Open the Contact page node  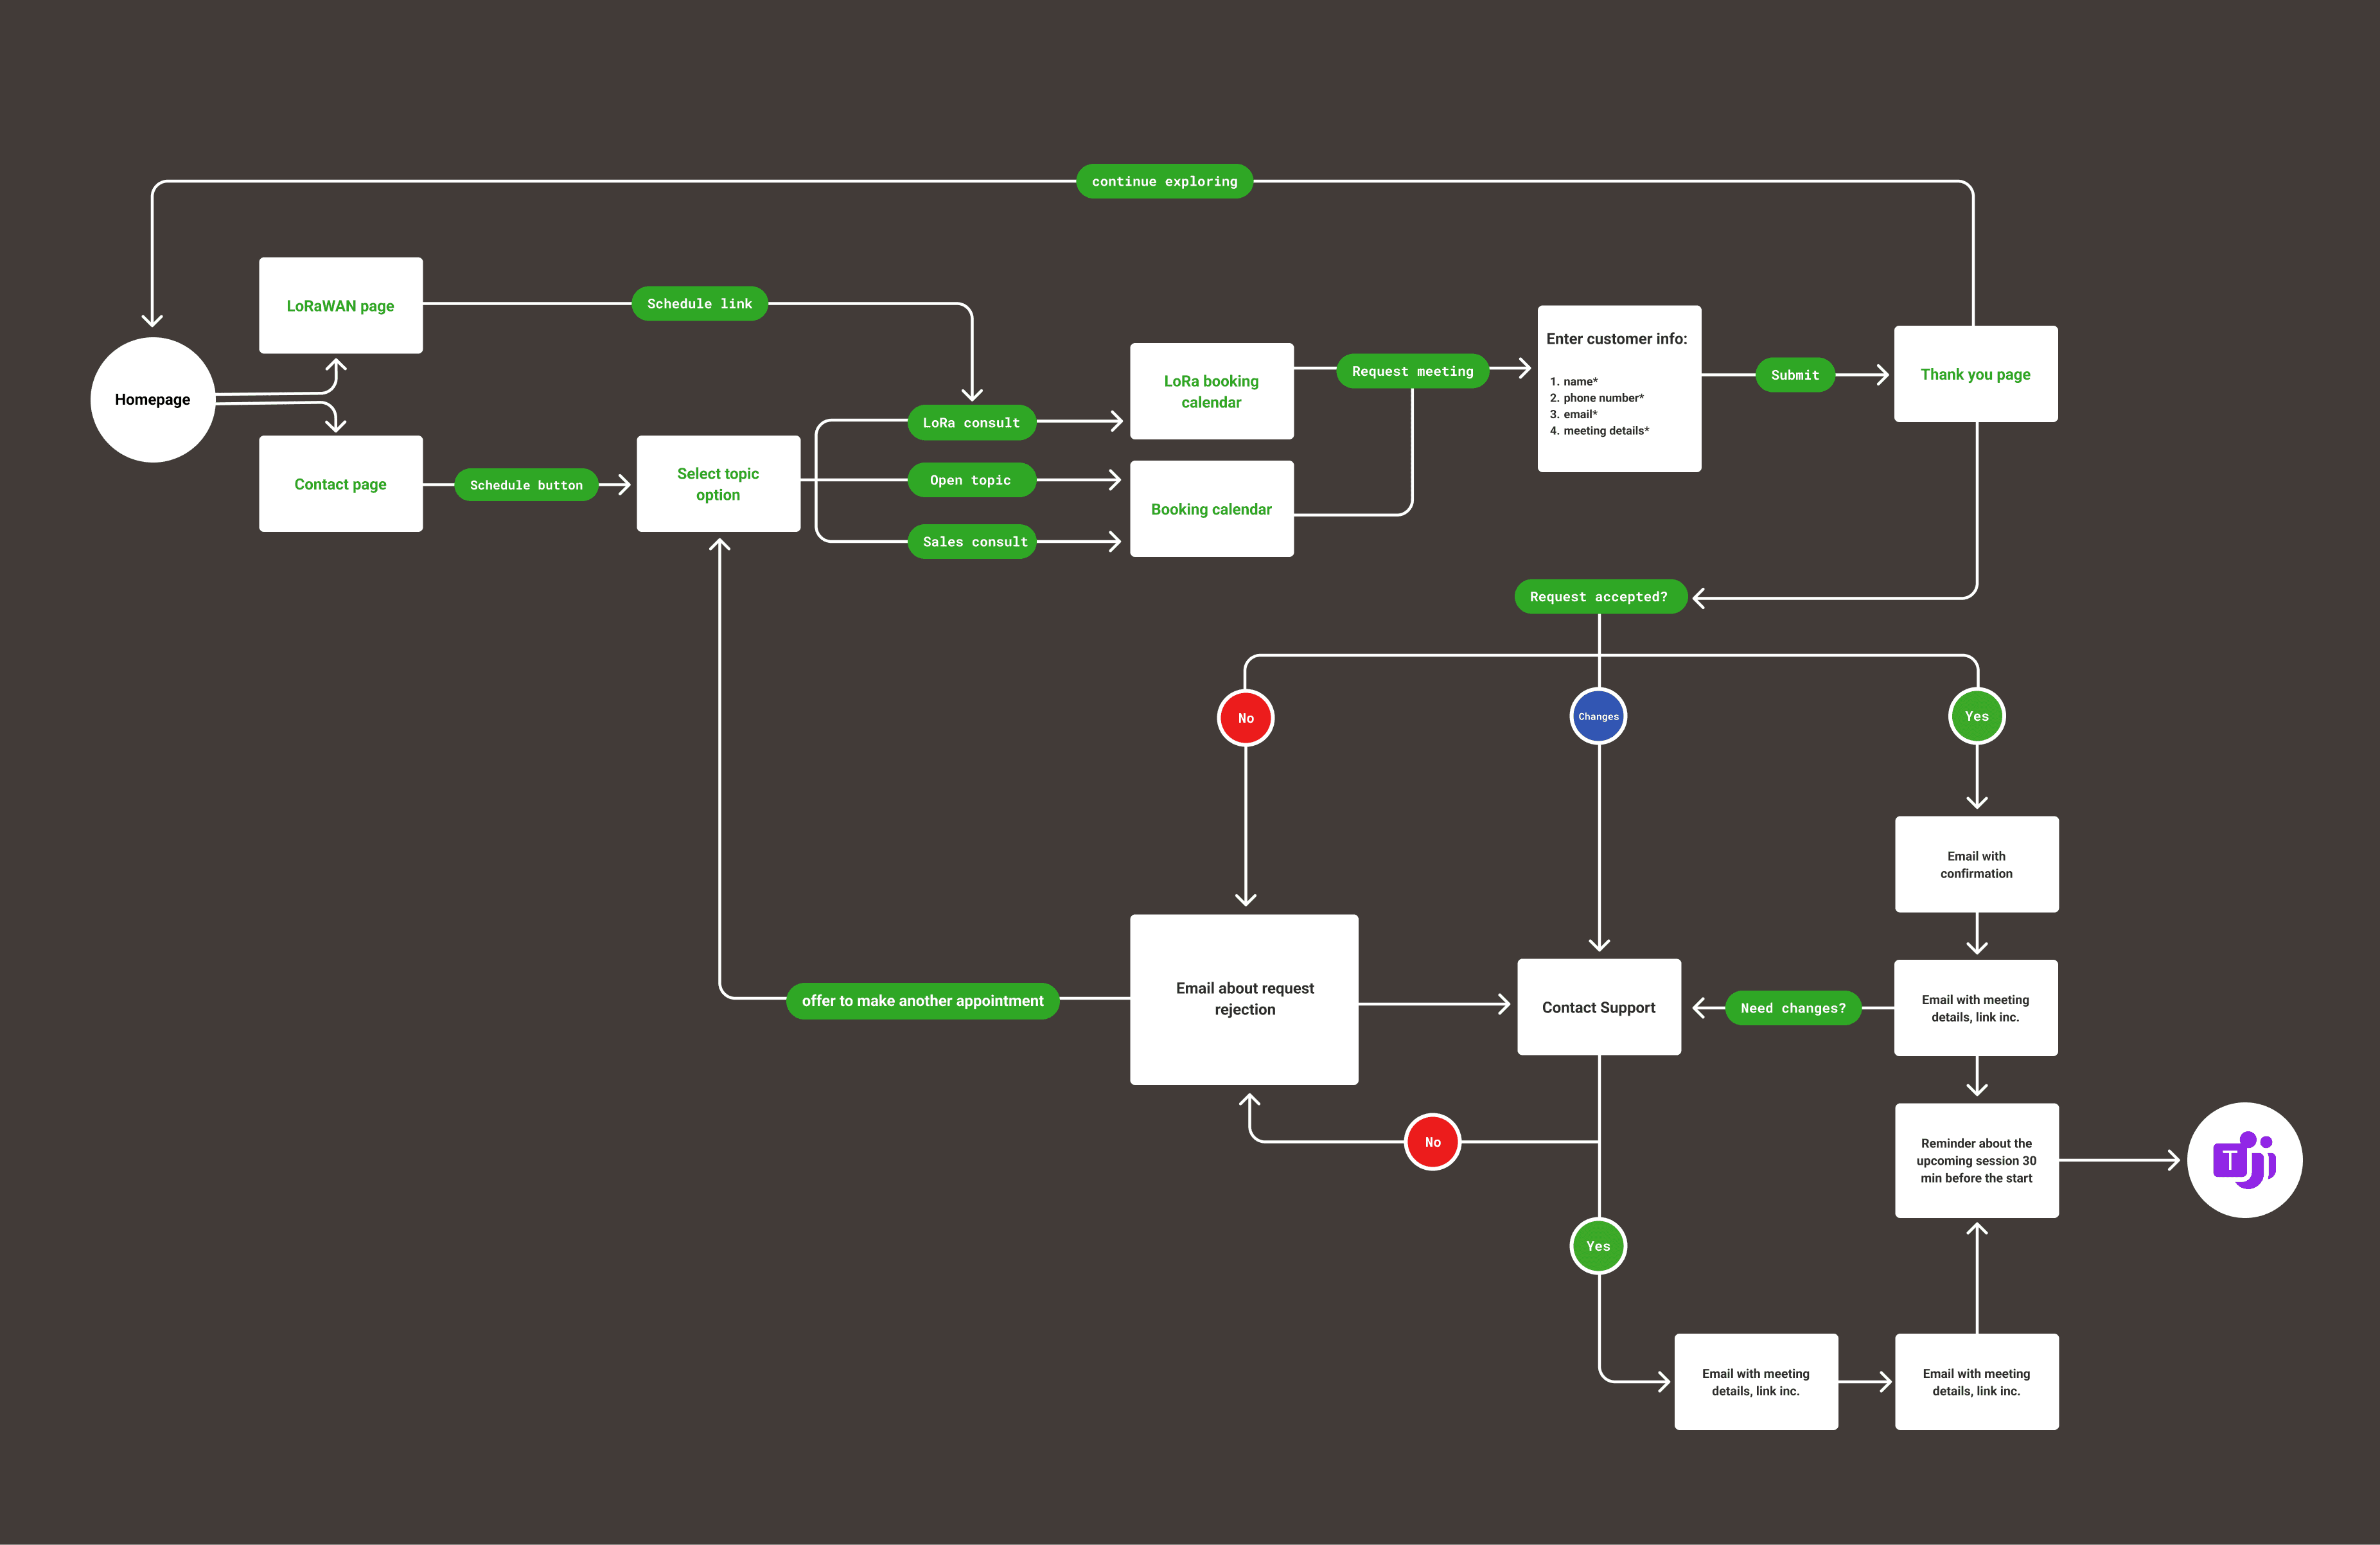[x=340, y=483]
